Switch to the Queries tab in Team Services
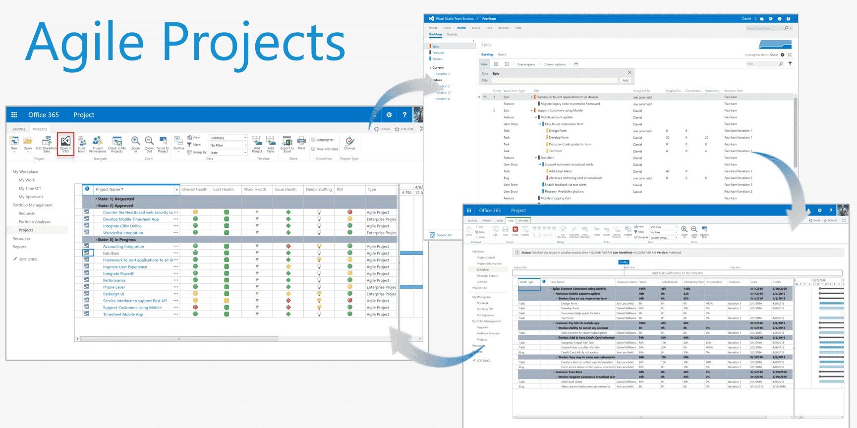This screenshot has width=857, height=428. tap(452, 34)
